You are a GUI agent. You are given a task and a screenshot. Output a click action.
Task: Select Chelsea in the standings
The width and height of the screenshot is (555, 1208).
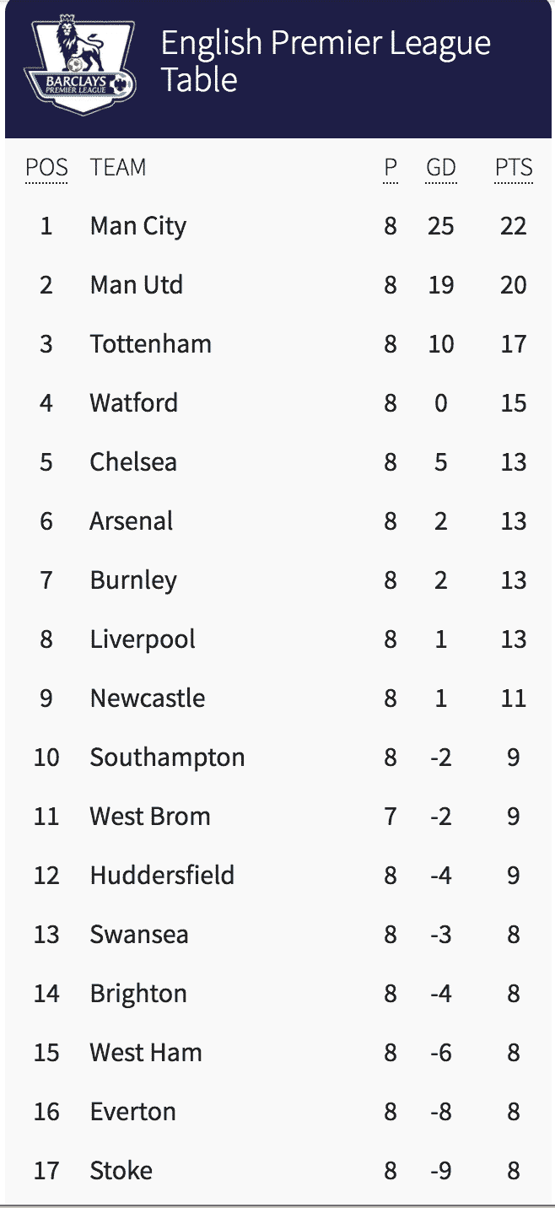click(x=133, y=462)
